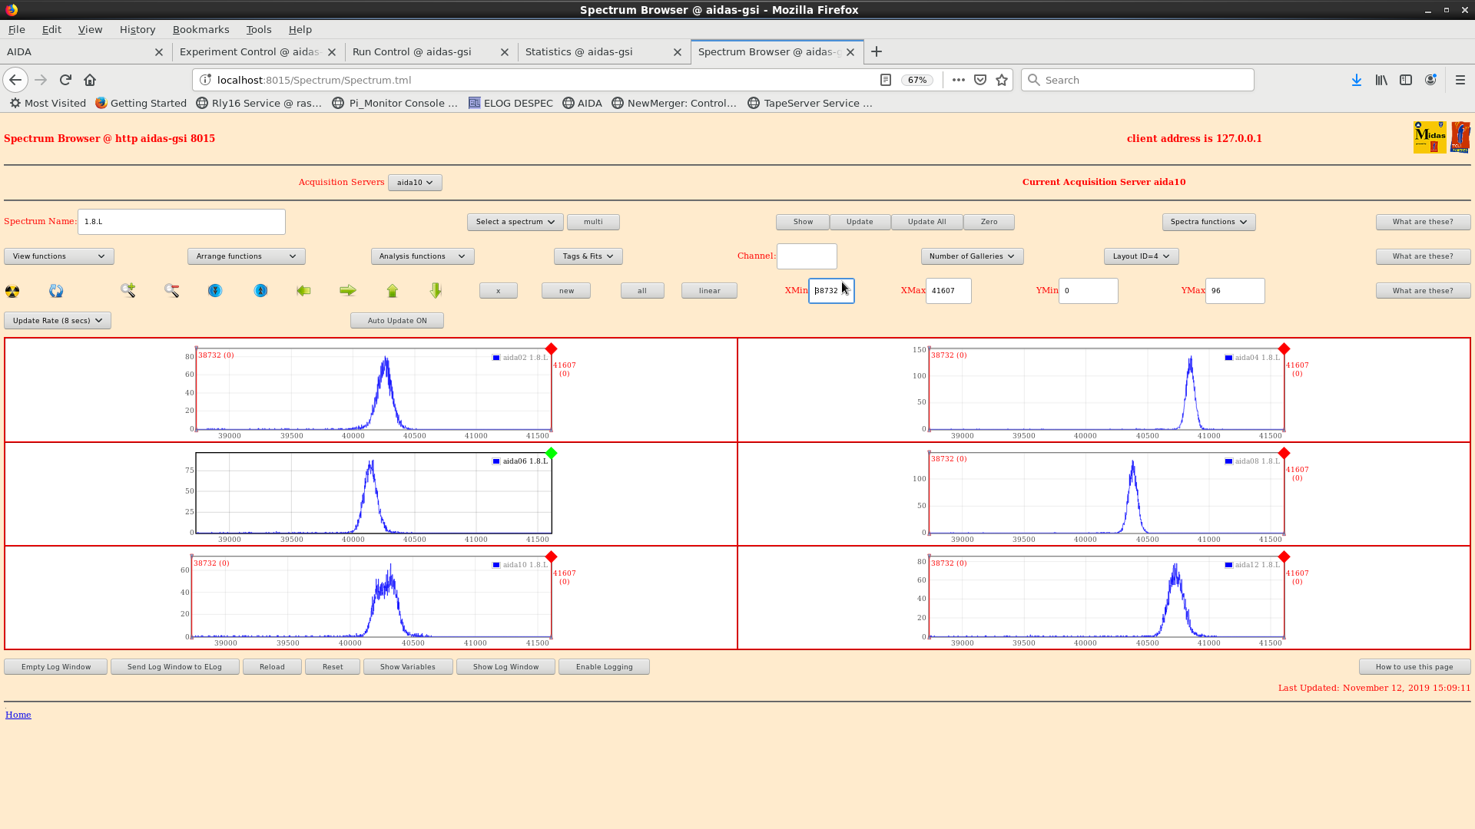Image resolution: width=1475 pixels, height=829 pixels.
Task: Open the Bookmarks menu
Action: point(201,29)
